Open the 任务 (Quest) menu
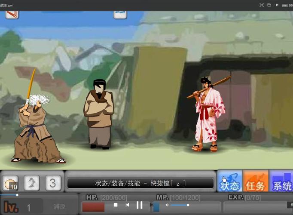 (x=255, y=181)
